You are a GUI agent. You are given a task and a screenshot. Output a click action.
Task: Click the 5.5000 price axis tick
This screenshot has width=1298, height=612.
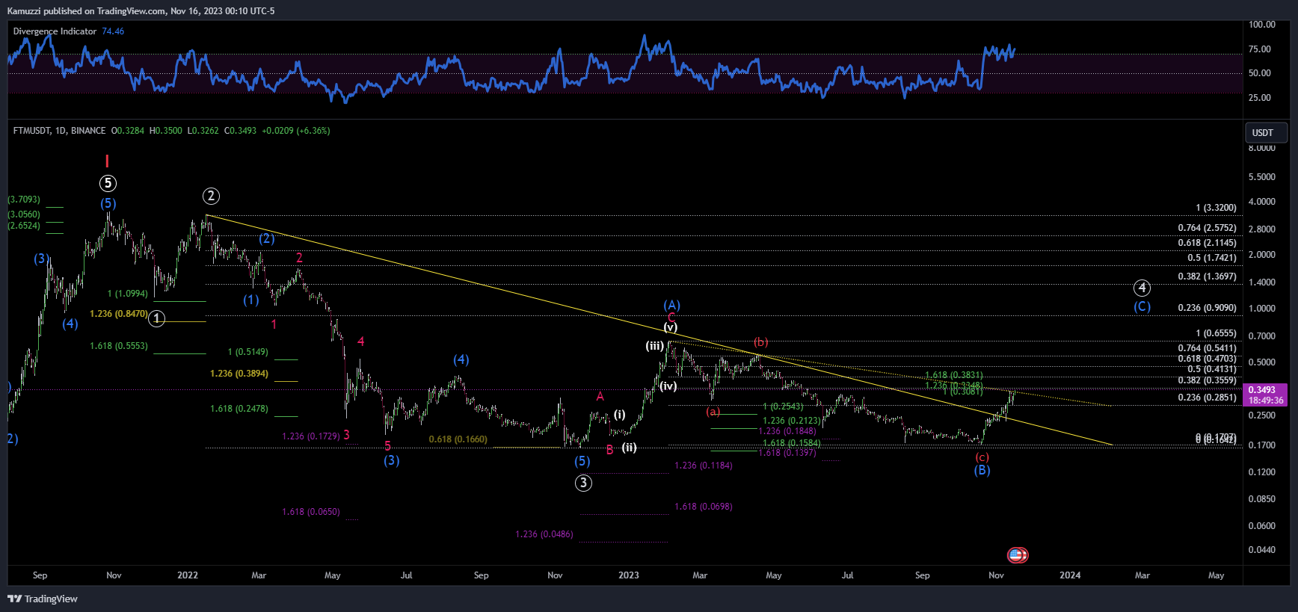[x=1261, y=177]
